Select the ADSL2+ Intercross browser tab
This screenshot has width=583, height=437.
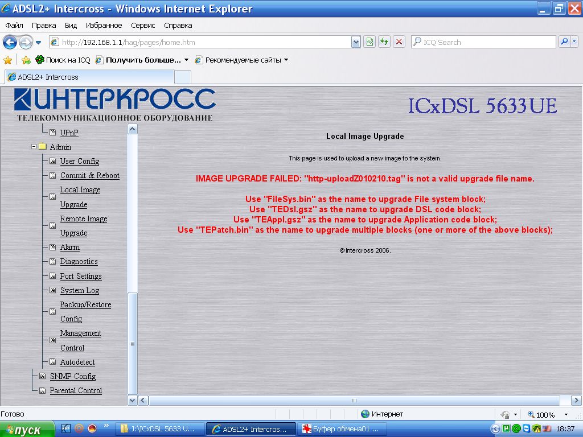[x=89, y=77]
